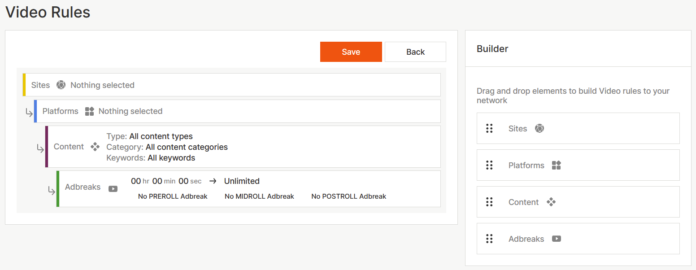This screenshot has height=270, width=696.
Task: Click the Platforms icon in Builder panel
Action: (x=557, y=165)
